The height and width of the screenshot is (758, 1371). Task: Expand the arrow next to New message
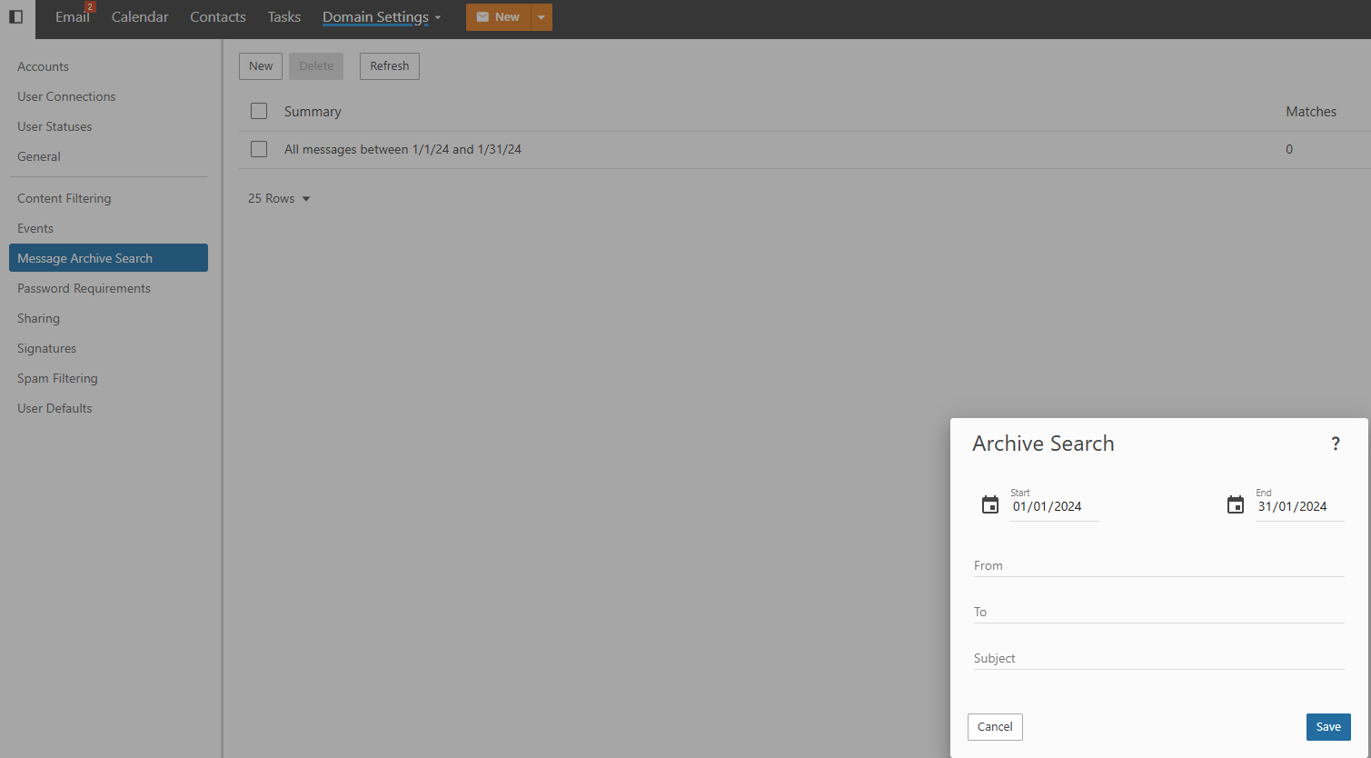tap(541, 17)
